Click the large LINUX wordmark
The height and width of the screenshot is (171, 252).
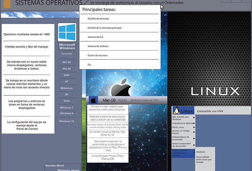[x=215, y=91]
